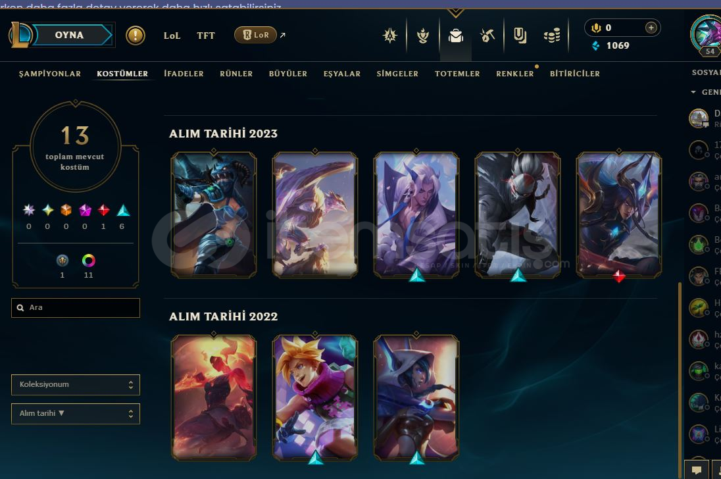Toggle the rainbow chroma ring filter

[x=88, y=261]
